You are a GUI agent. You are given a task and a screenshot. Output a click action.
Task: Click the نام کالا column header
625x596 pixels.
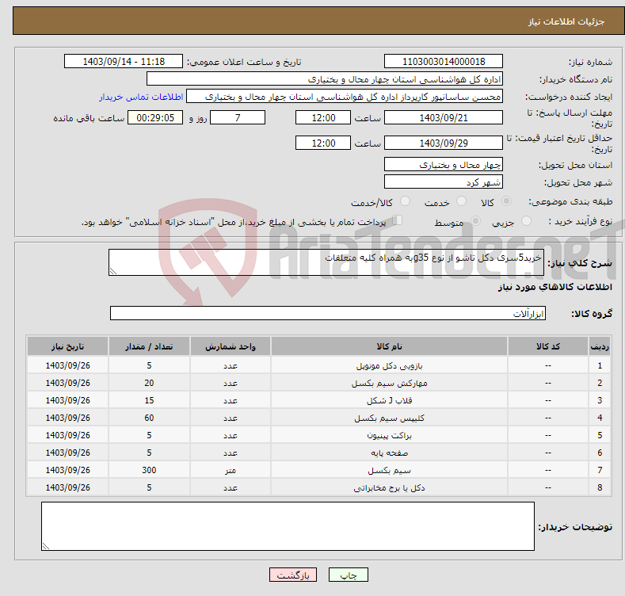point(389,346)
